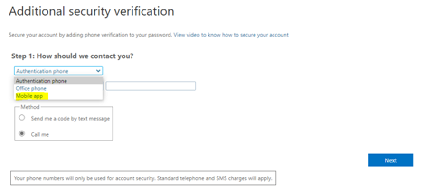Click the "Call me" label text
434x196 pixels.
[40, 135]
